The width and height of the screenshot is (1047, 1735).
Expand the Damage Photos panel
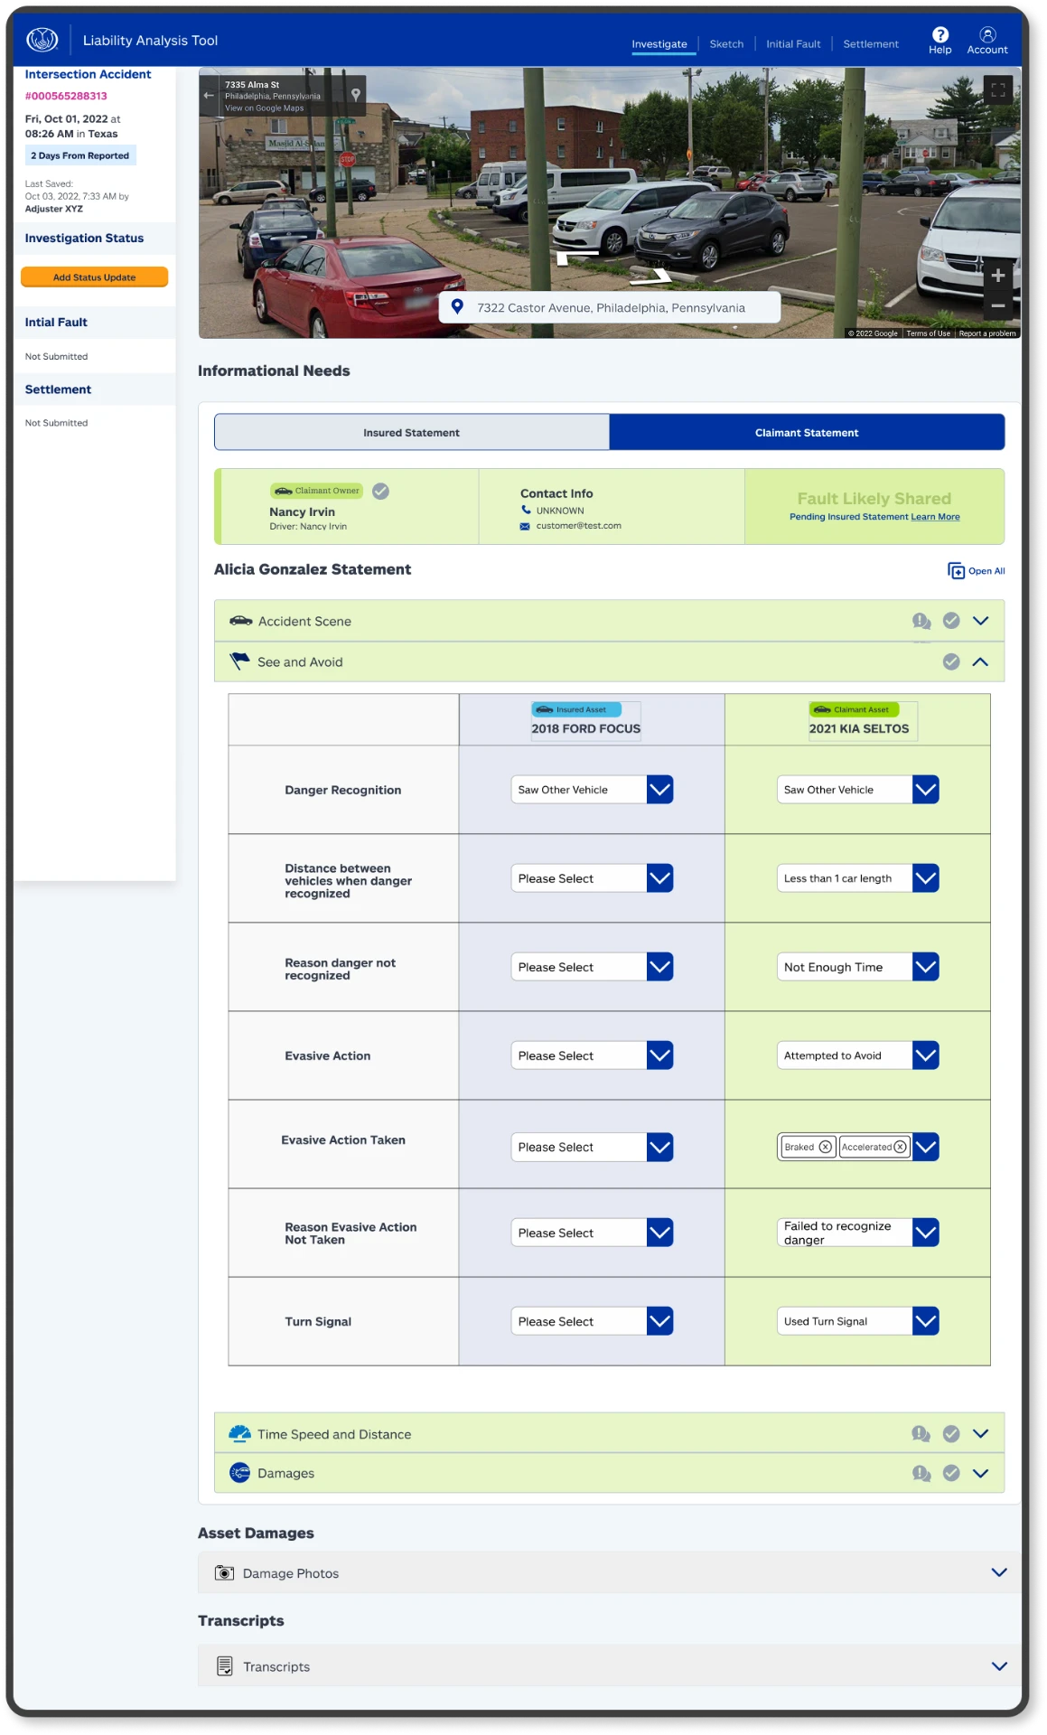[x=999, y=1572]
